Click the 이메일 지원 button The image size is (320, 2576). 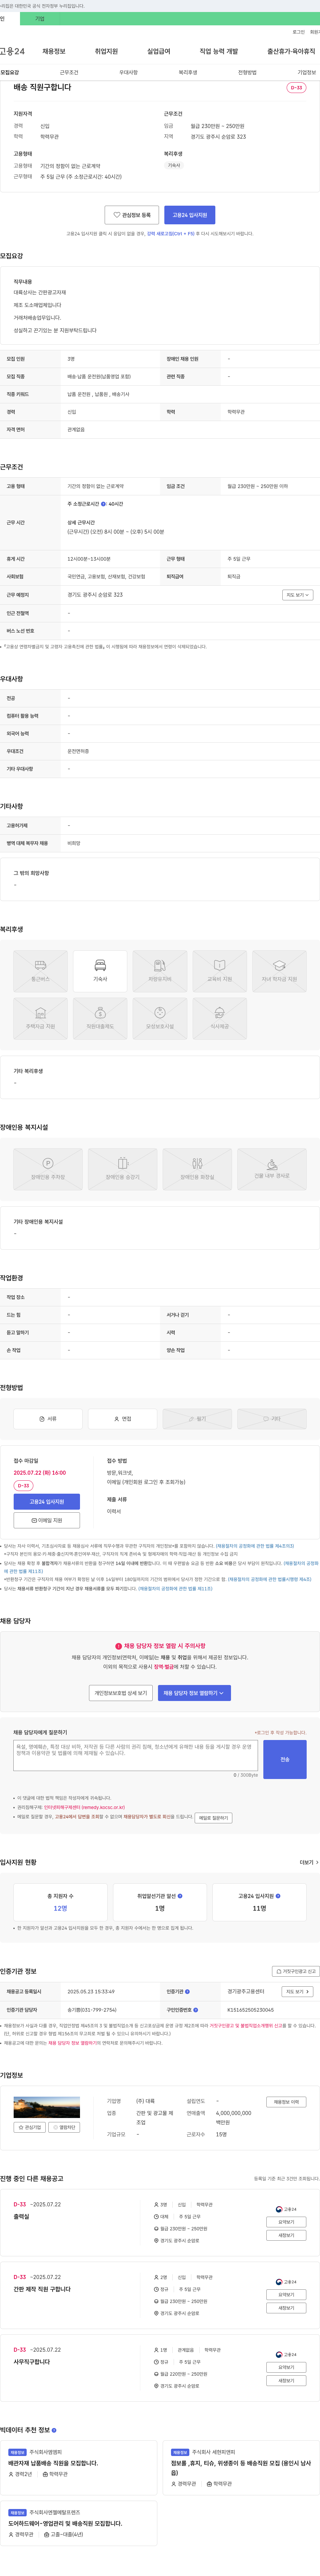click(47, 1520)
